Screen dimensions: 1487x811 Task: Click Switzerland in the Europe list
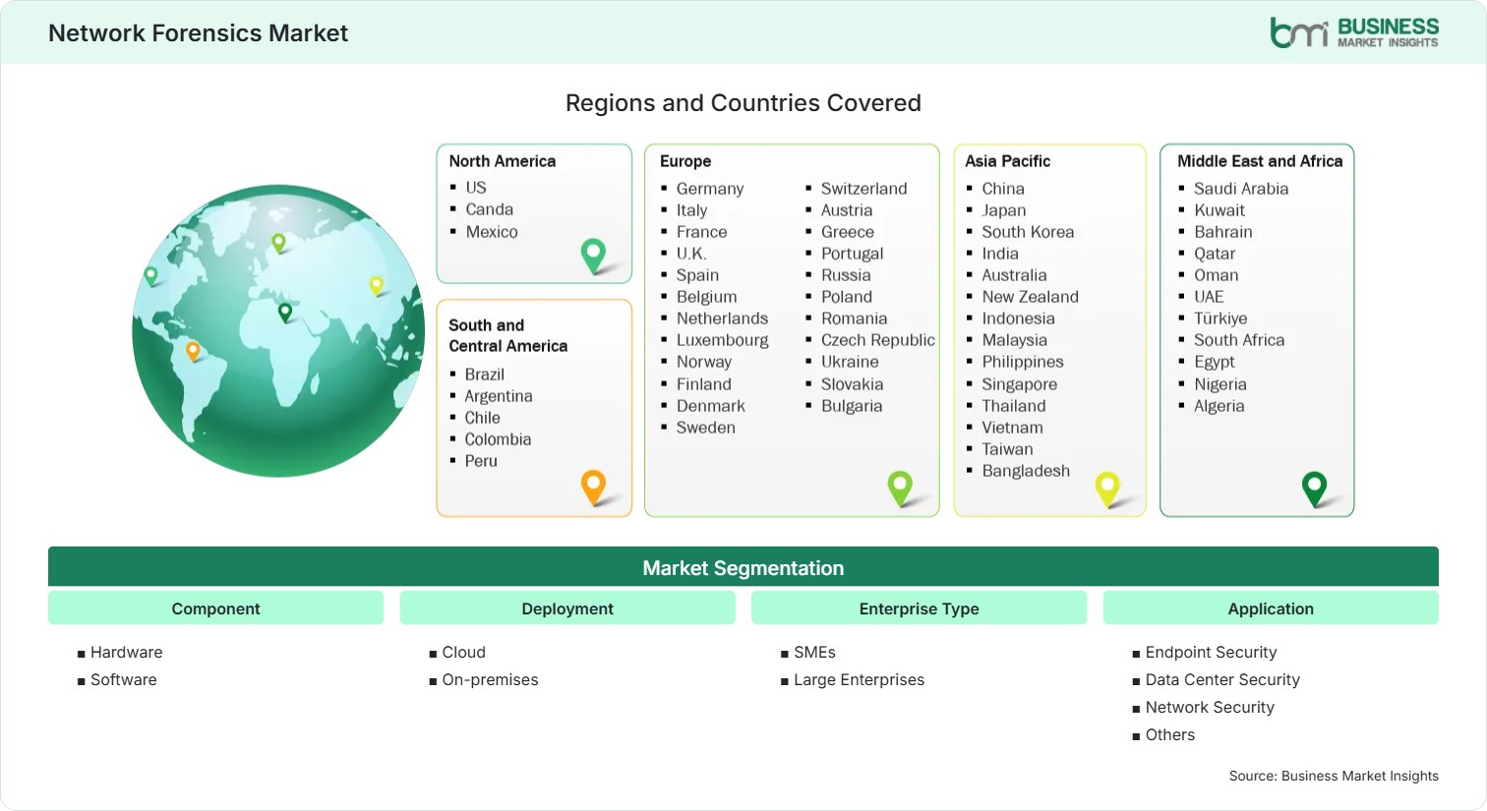tap(863, 189)
